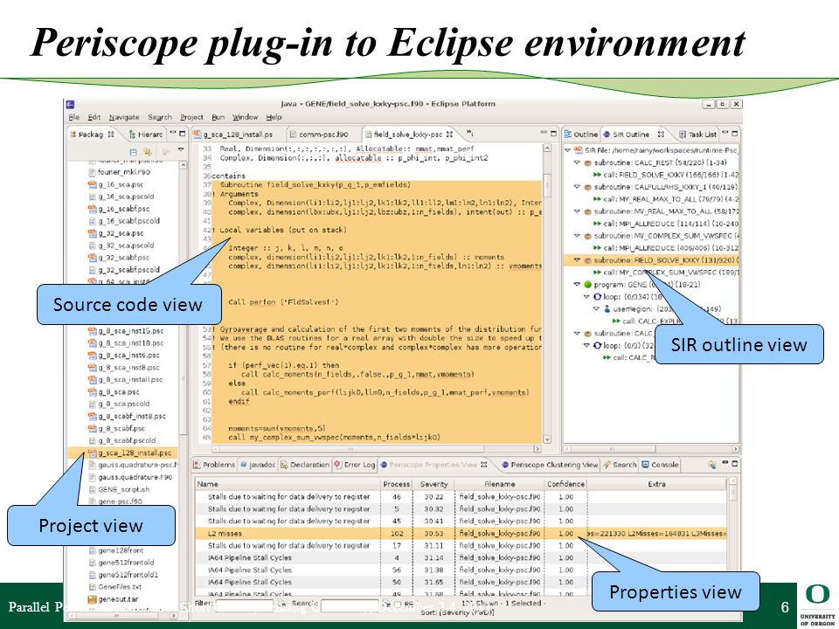Collapse the program GENE node
The width and height of the screenshot is (839, 629).
click(578, 285)
